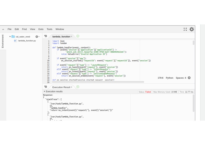Open editor status bar settings gear
This screenshot has height=145, width=205.
(189, 78)
